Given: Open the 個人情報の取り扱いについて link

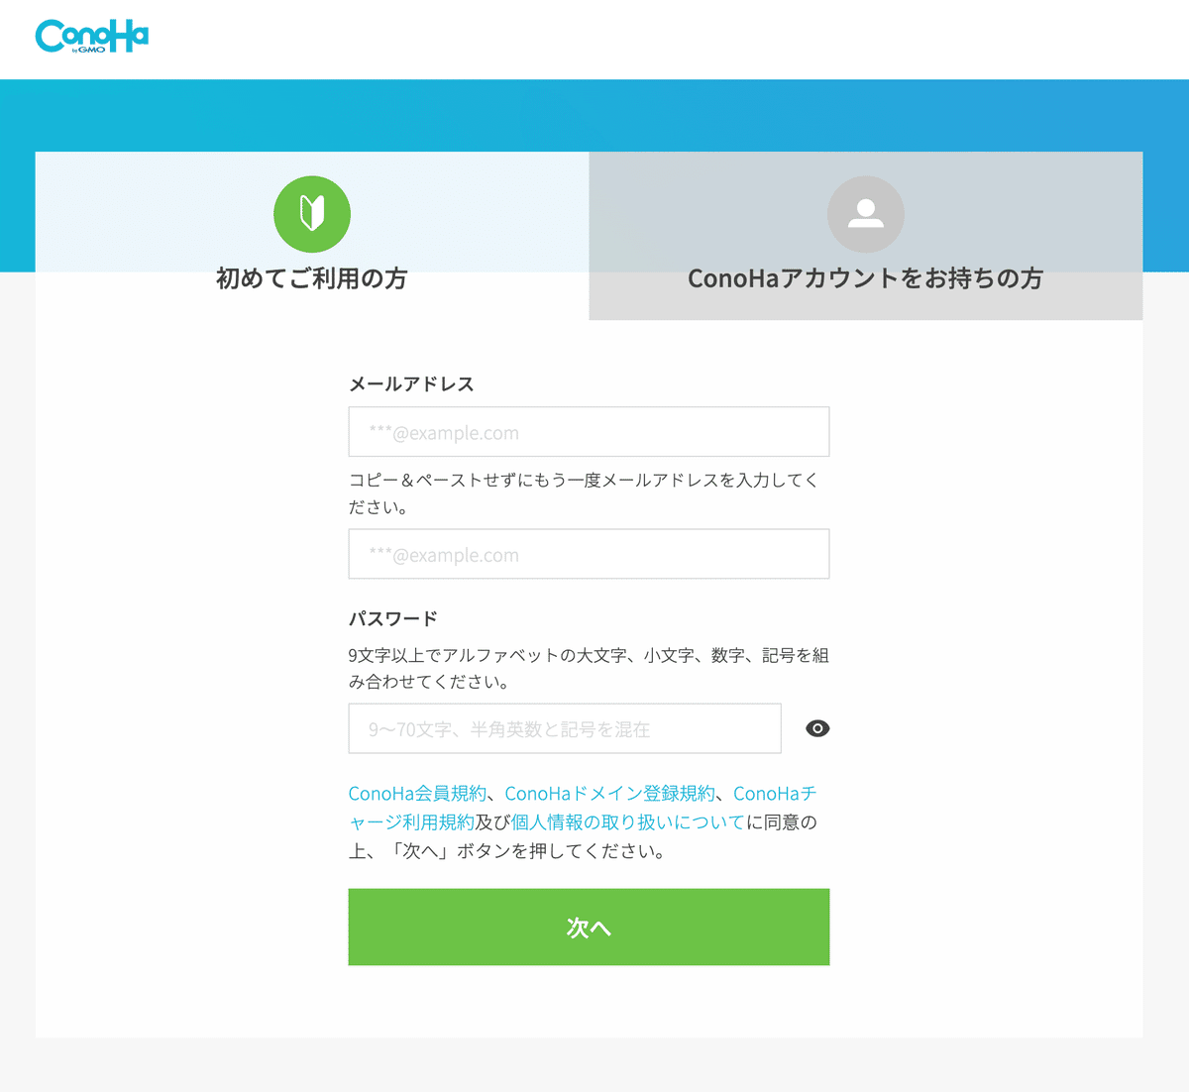Looking at the screenshot, I should [x=628, y=822].
